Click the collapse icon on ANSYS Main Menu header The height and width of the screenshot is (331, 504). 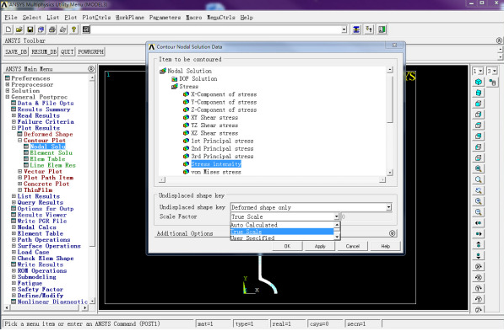pos(91,68)
